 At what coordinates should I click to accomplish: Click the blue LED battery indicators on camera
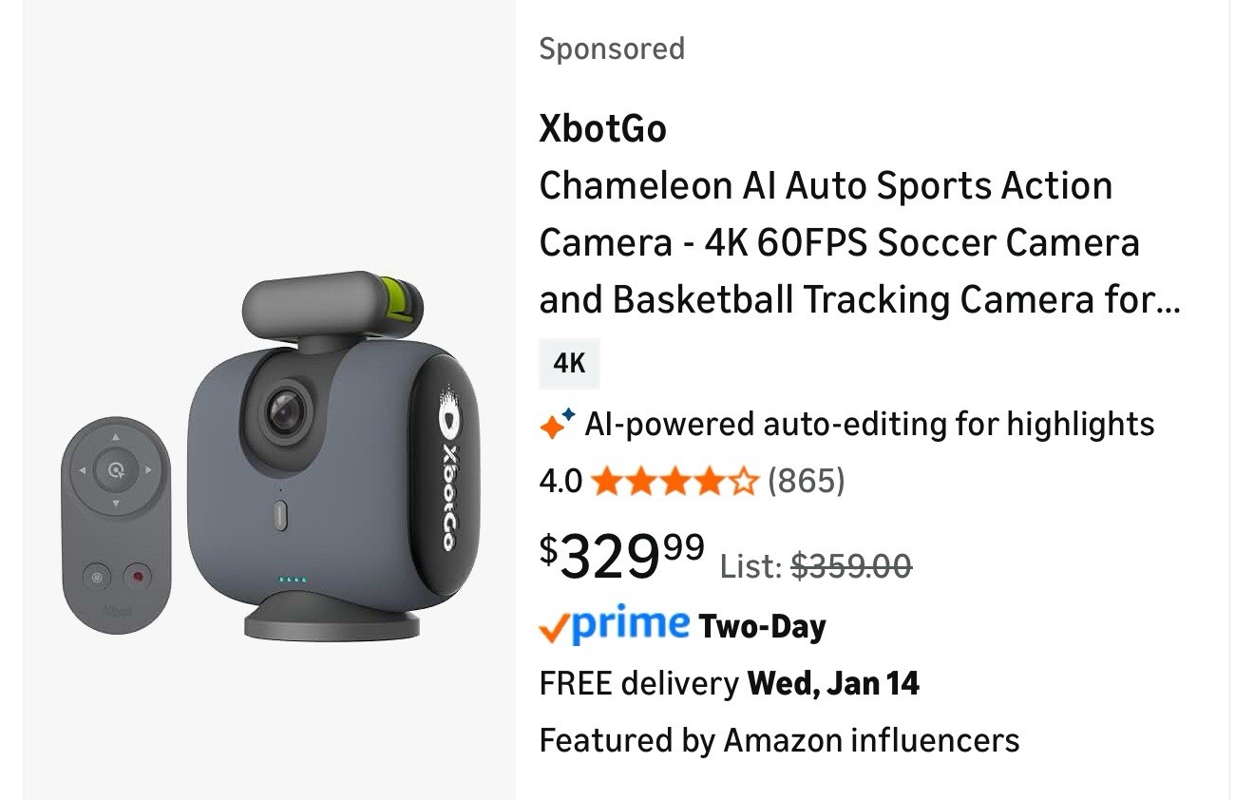click(293, 580)
